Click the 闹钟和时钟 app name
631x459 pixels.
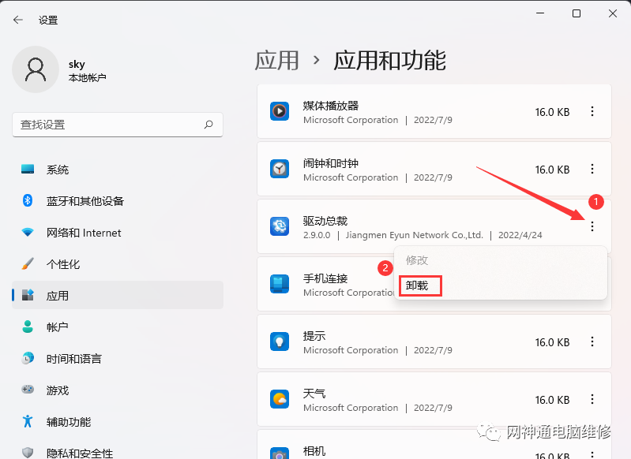(331, 163)
